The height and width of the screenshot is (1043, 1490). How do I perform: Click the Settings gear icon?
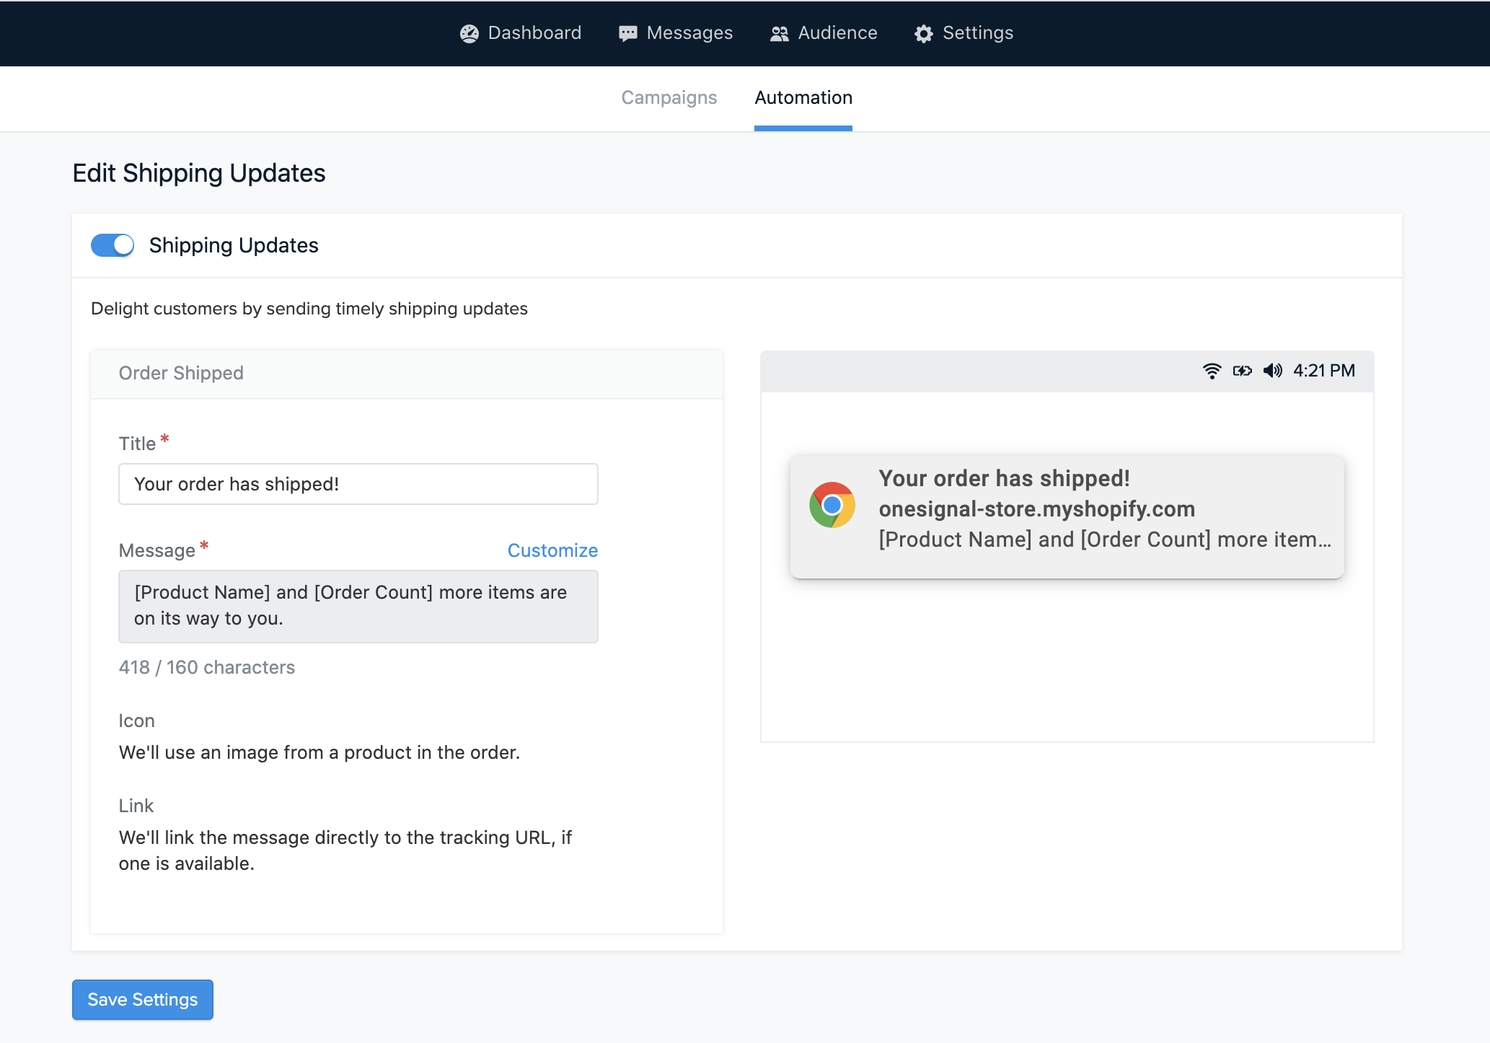924,34
